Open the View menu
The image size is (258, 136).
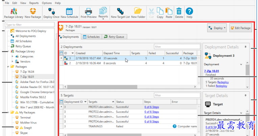(23, 3)
